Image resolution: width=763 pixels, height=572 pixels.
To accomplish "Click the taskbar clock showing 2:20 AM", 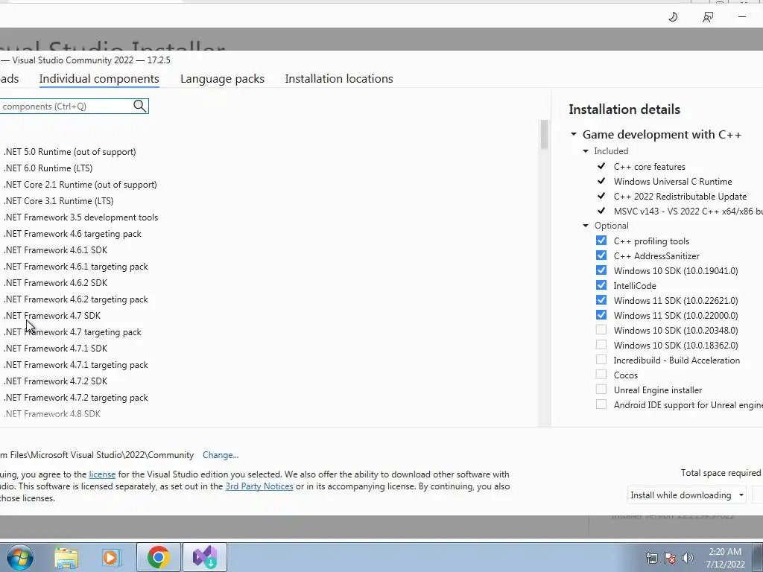I will [726, 558].
